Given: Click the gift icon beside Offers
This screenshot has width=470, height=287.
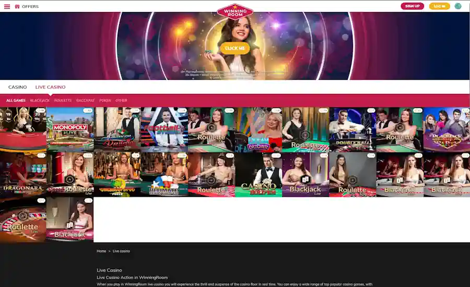Looking at the screenshot, I should pos(17,6).
